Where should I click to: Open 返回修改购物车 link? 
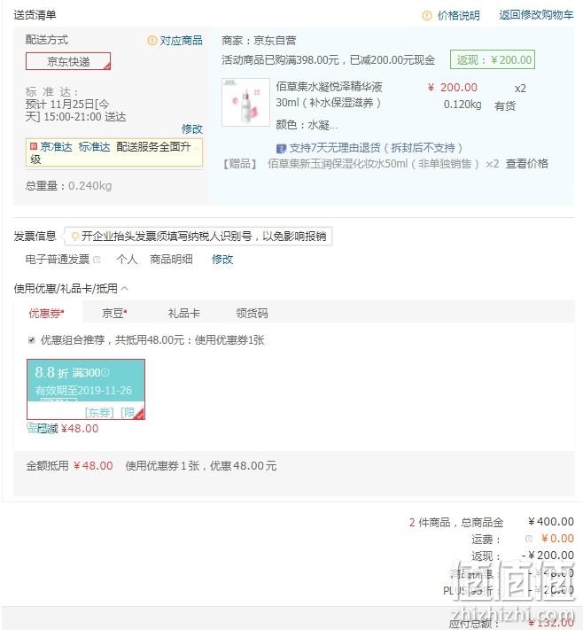pos(536,15)
